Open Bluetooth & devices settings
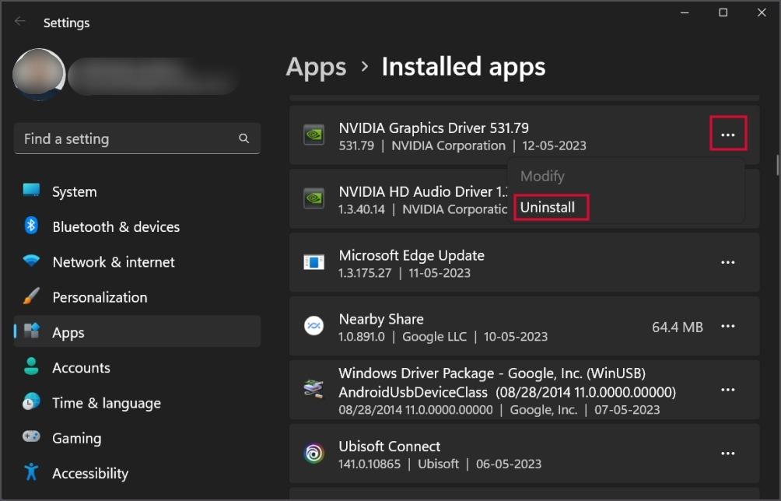This screenshot has height=501, width=781. tap(137, 226)
